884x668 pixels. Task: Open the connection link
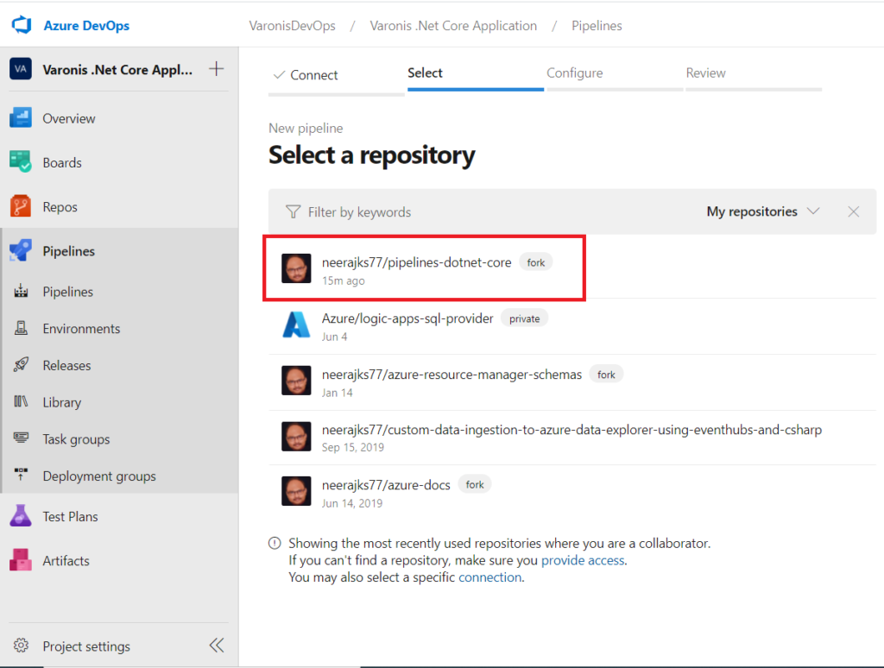(x=489, y=577)
